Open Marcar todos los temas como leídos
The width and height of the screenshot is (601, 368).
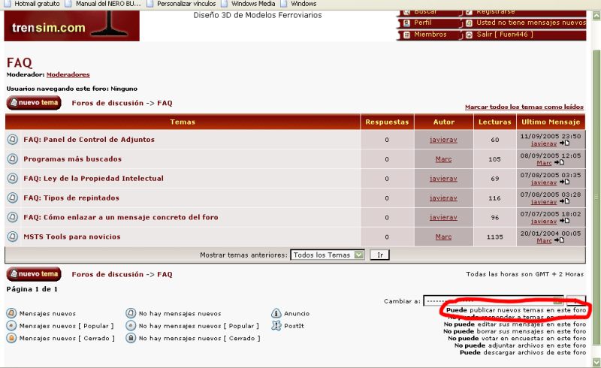[x=524, y=107]
